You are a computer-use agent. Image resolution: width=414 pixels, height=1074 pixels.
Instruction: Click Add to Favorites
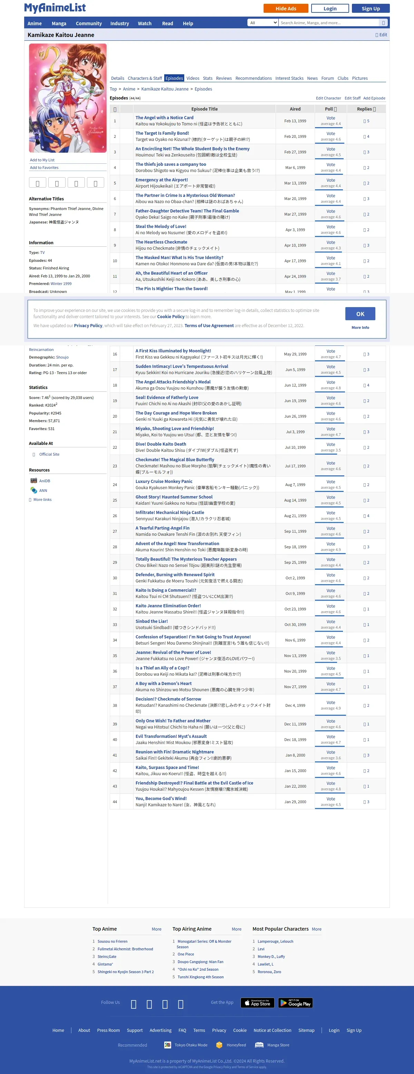tap(44, 168)
